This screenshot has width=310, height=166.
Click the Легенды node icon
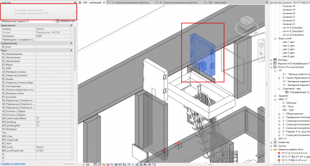coord(275,60)
